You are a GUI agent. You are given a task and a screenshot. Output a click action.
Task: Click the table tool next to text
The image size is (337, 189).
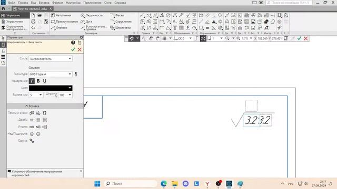(181, 28)
